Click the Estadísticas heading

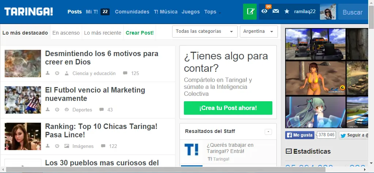tap(312, 152)
